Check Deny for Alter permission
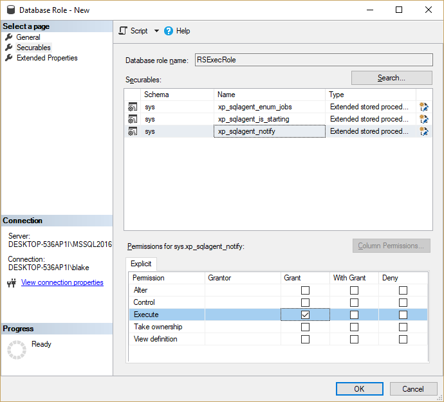Viewport: 444px width, 402px height. [403, 290]
